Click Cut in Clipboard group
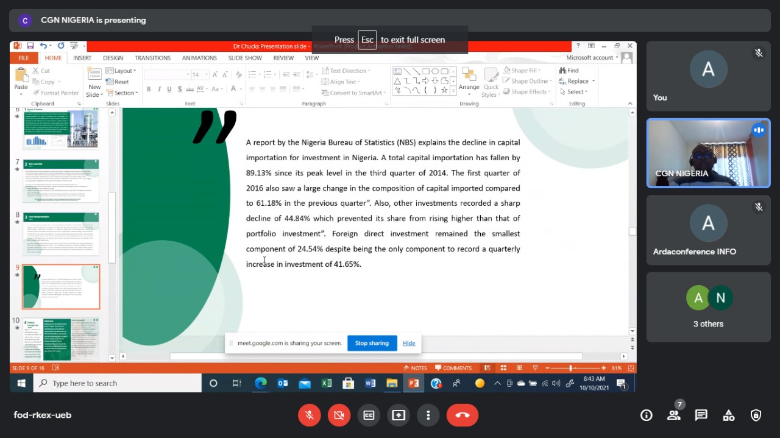This screenshot has width=780, height=438. point(41,71)
